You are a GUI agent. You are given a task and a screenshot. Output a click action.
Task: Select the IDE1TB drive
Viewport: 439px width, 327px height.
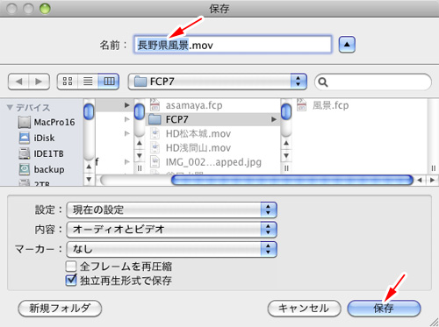41,153
